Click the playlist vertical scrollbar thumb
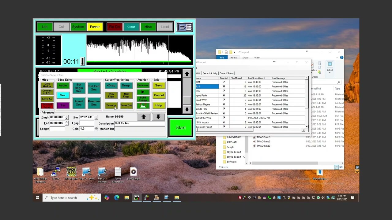The image size is (392, 220). pos(187,101)
